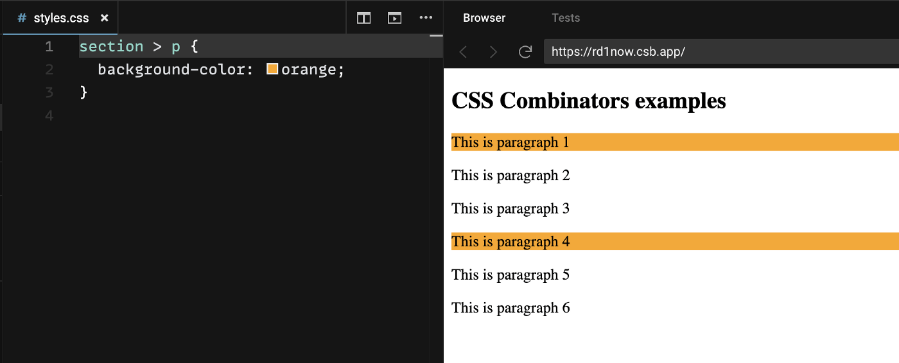Click line number 4 in gutter

(x=49, y=115)
